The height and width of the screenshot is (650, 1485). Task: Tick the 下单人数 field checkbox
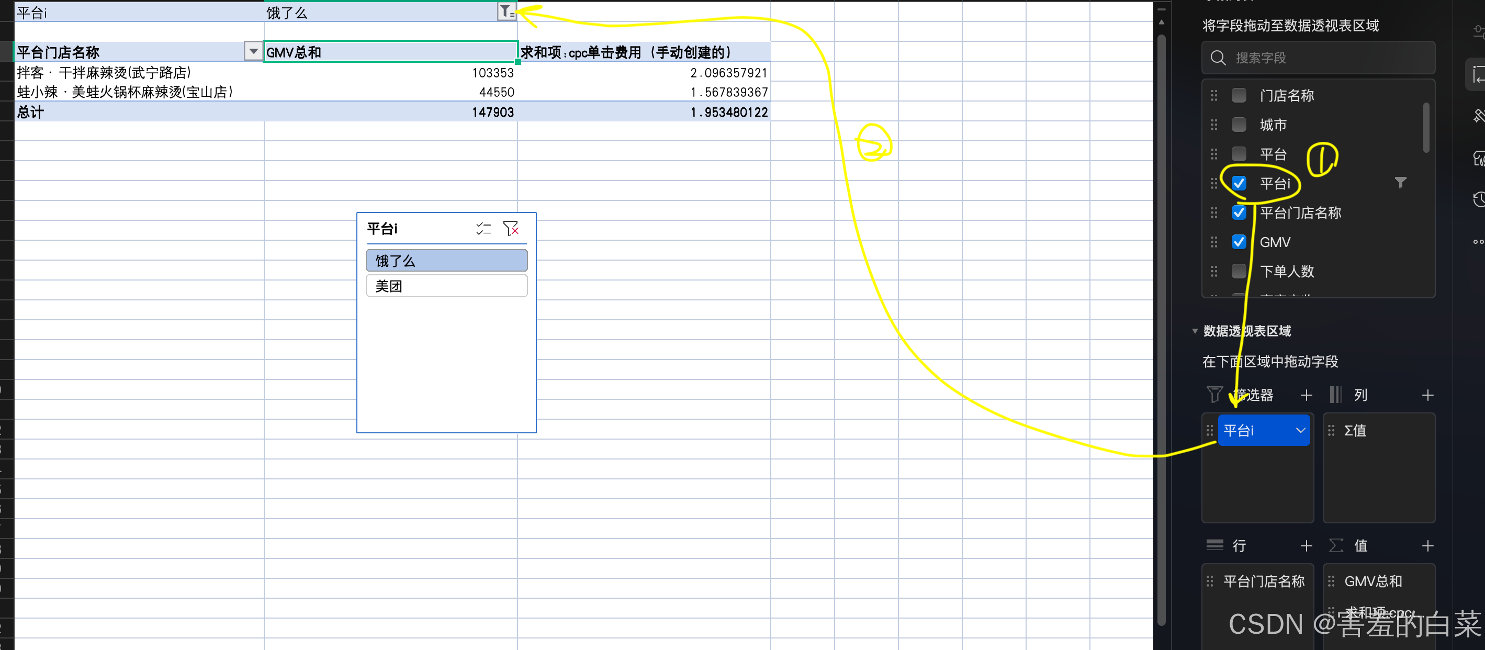pyautogui.click(x=1238, y=271)
